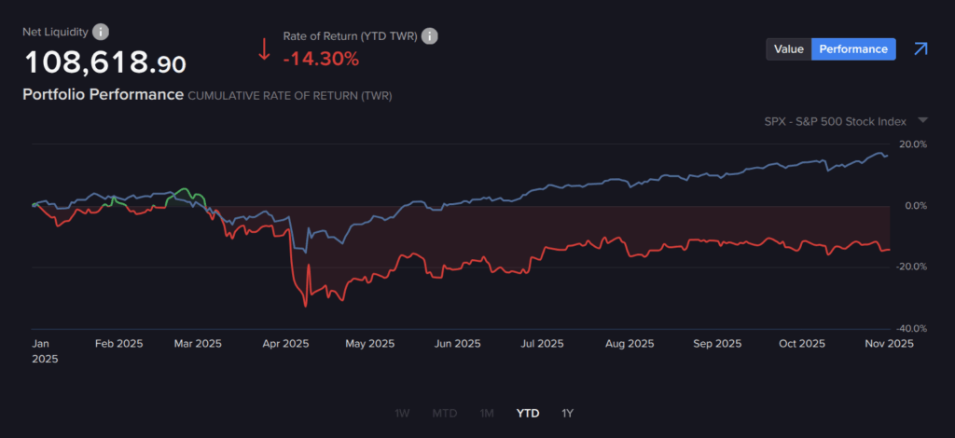955x438 pixels.
Task: Click the dropdown triangle next to SPX benchmark
Action: [x=923, y=120]
